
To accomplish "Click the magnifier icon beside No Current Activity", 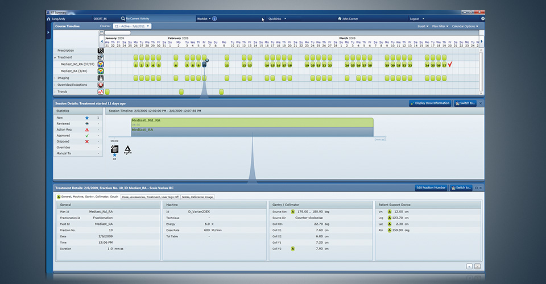I will [x=123, y=19].
